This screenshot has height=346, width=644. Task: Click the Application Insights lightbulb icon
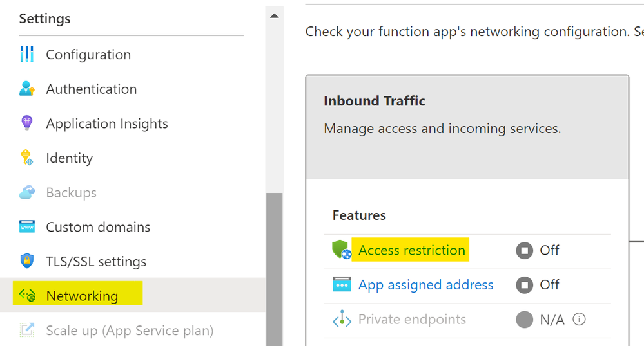(x=26, y=123)
